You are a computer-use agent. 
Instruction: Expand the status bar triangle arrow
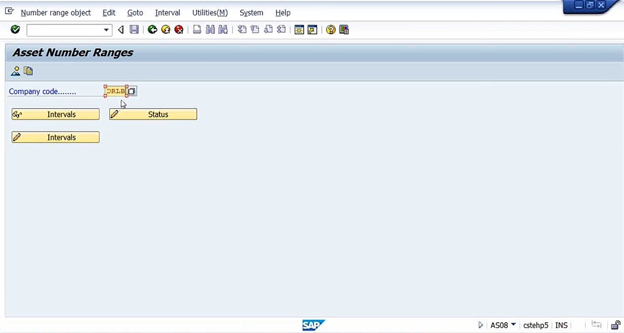(x=481, y=325)
